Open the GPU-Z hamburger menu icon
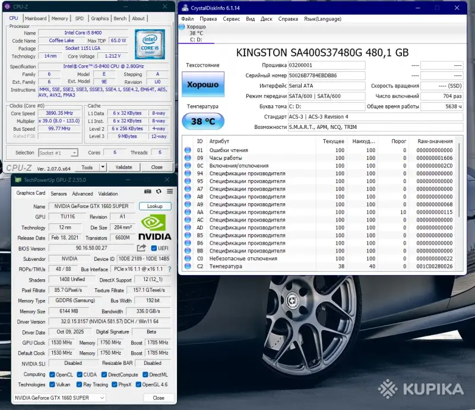475x410 pixels. pyautogui.click(x=170, y=191)
